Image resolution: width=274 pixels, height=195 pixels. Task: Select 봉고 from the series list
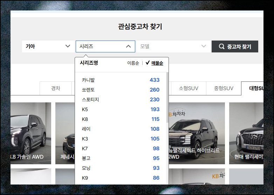pyautogui.click(x=121, y=158)
